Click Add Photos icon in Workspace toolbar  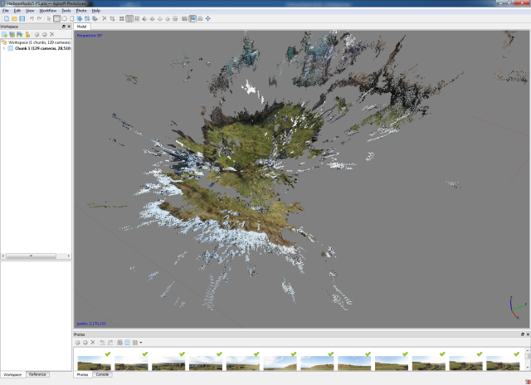click(12, 34)
